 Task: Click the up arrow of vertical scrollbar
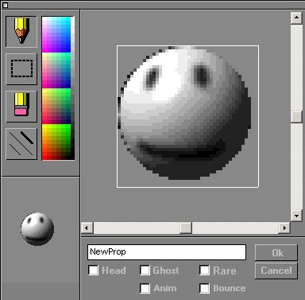[x=296, y=18]
